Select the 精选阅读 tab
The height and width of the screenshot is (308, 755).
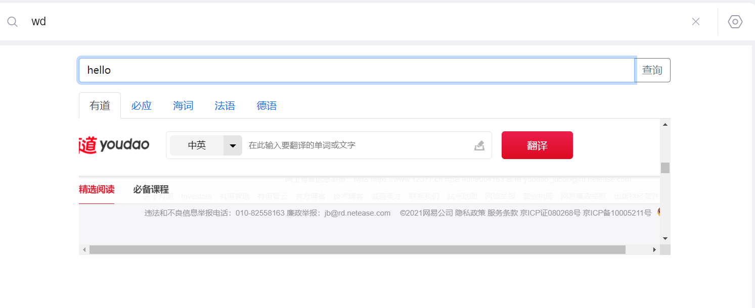[97, 189]
